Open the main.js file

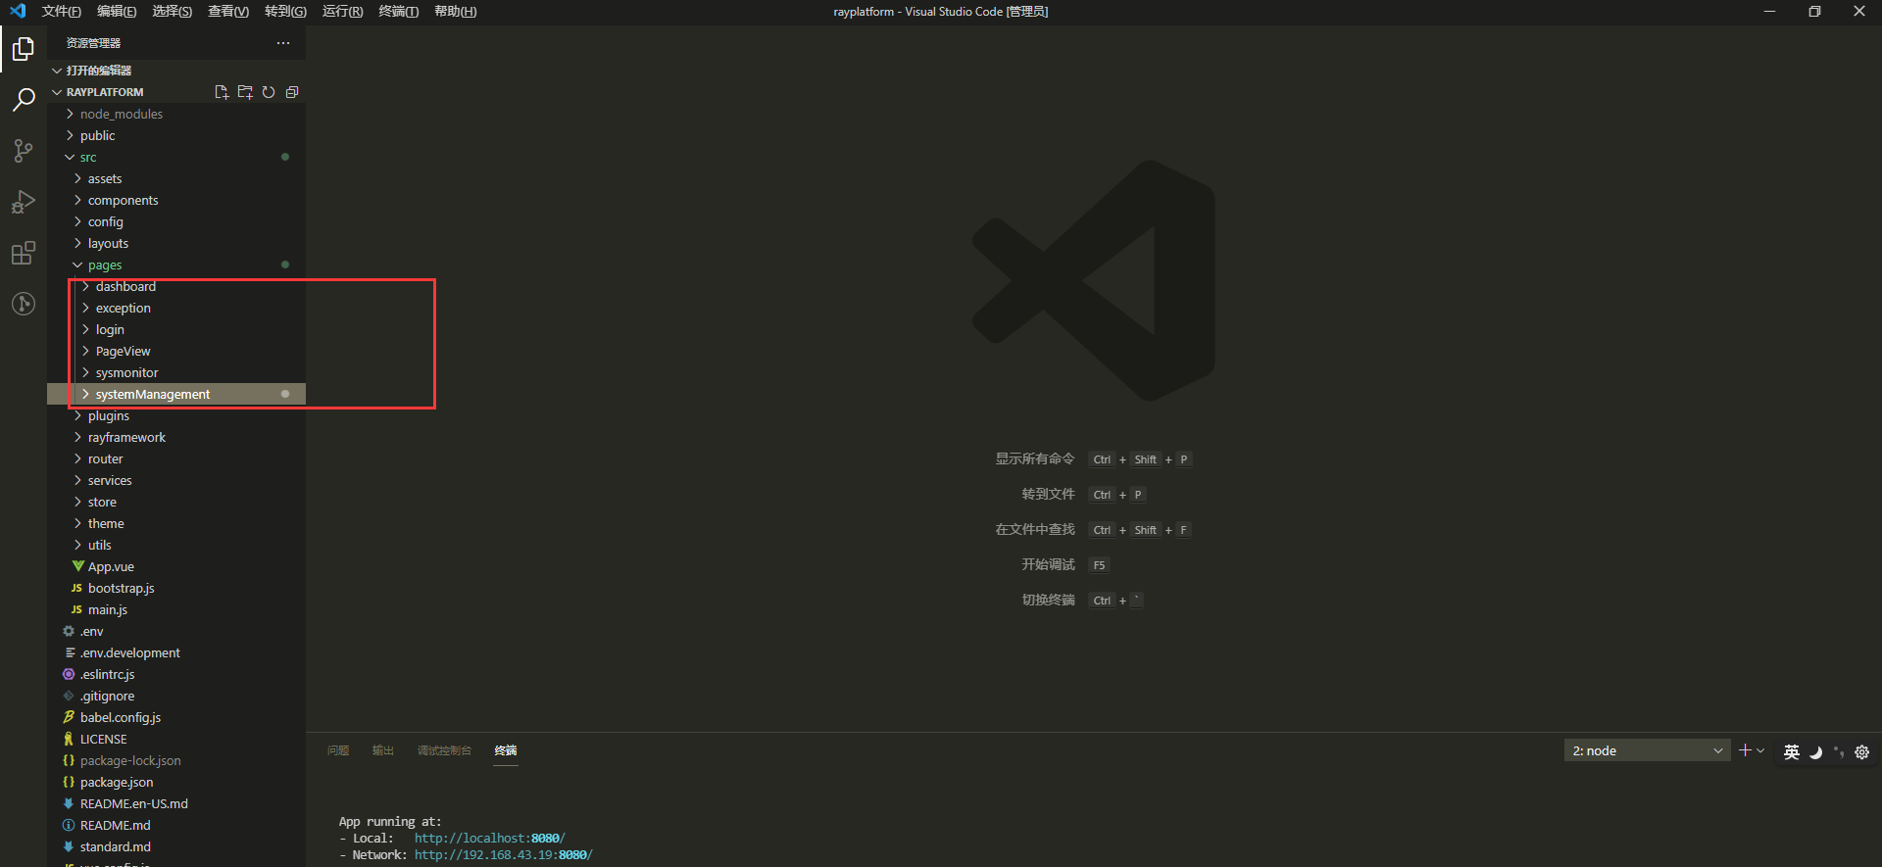176,609
